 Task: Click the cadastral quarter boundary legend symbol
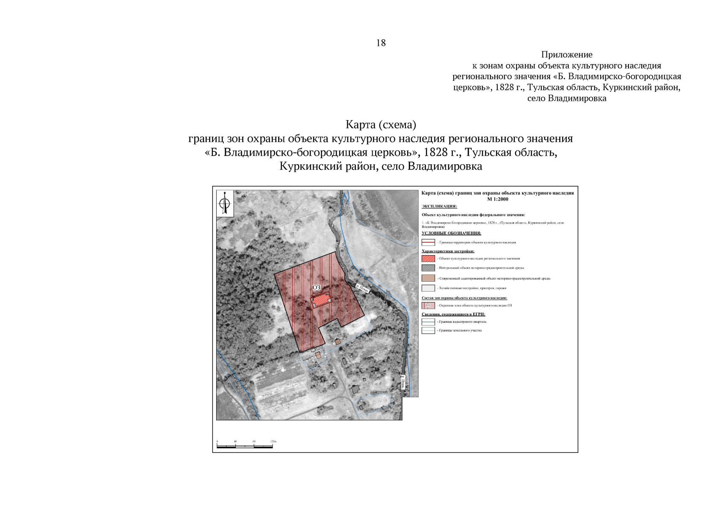428,322
